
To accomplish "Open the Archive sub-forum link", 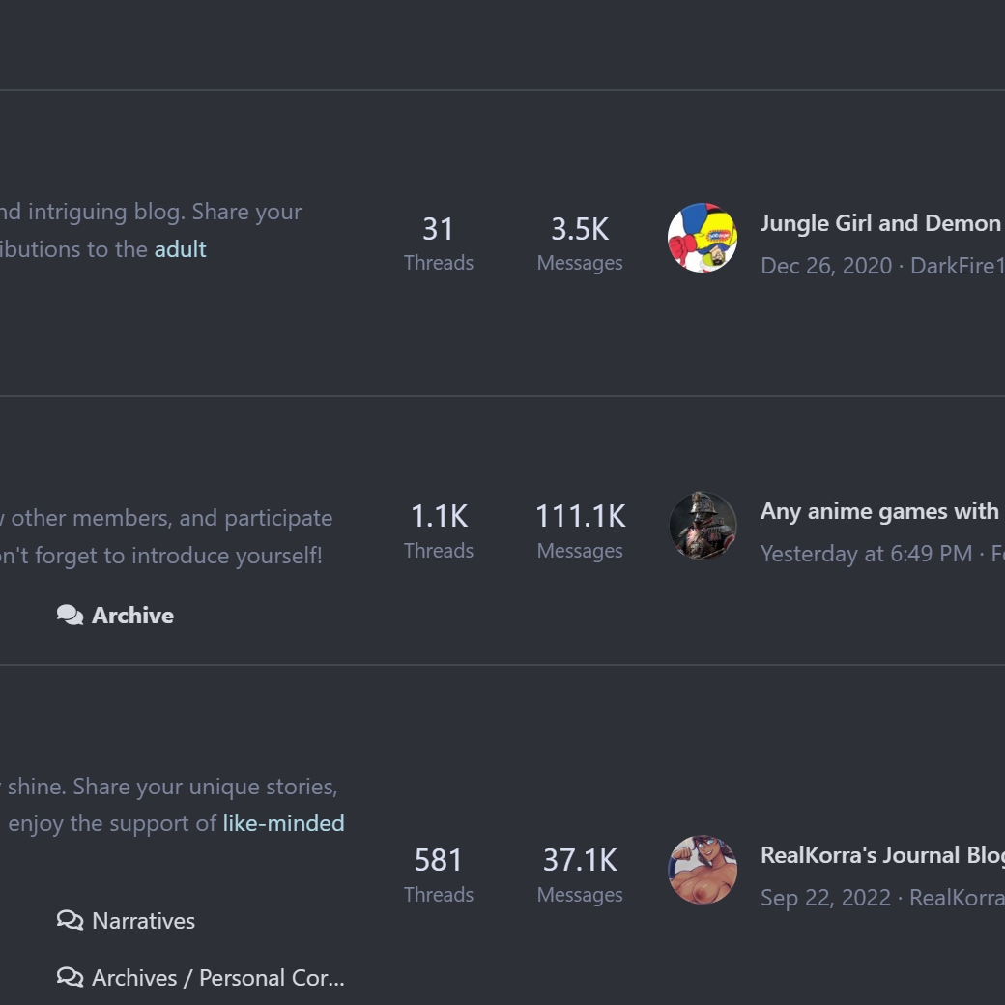I will (132, 616).
